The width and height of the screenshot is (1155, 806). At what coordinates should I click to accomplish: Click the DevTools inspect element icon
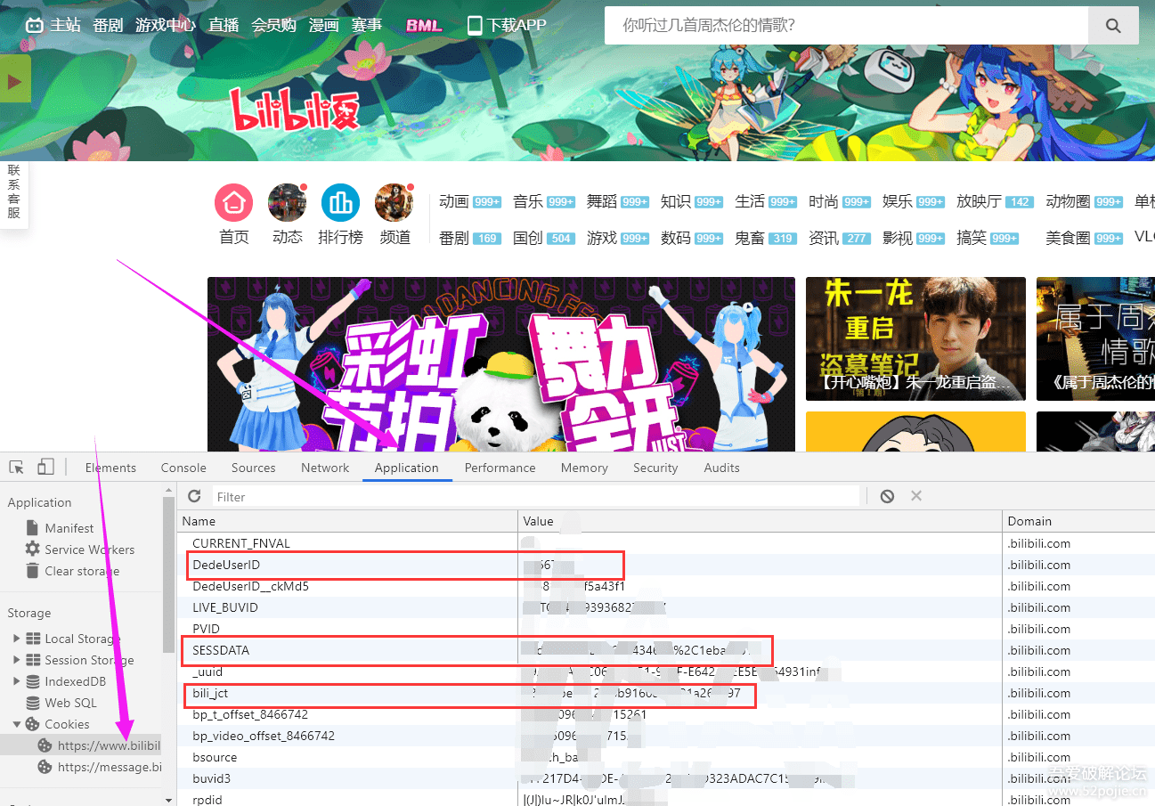tap(16, 468)
